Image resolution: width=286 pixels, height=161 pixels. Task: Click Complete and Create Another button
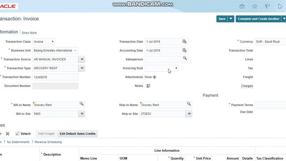point(258,19)
